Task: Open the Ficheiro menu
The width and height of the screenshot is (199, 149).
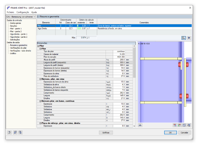Action: tap(10, 12)
